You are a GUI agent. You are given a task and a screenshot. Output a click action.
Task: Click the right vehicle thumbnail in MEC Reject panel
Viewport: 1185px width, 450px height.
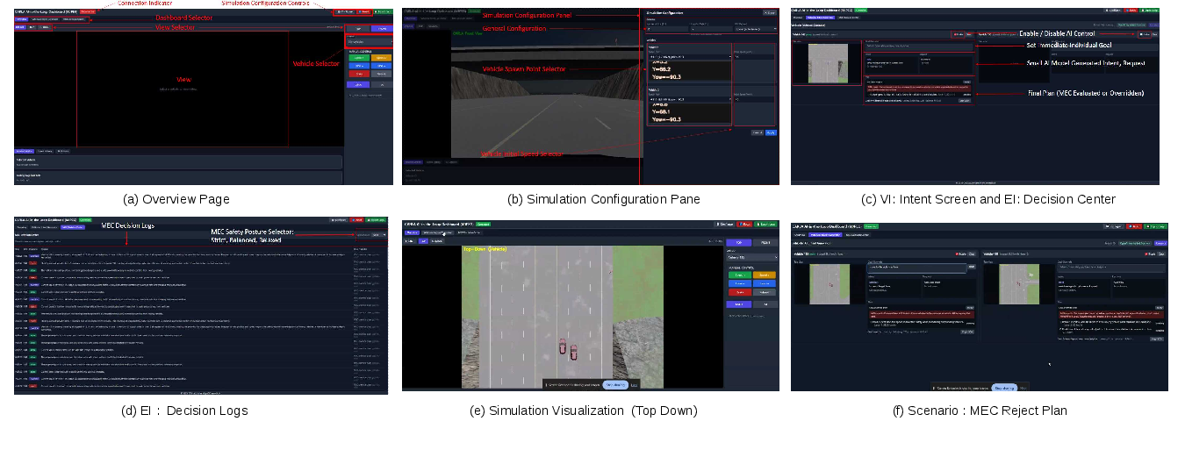[1019, 284]
